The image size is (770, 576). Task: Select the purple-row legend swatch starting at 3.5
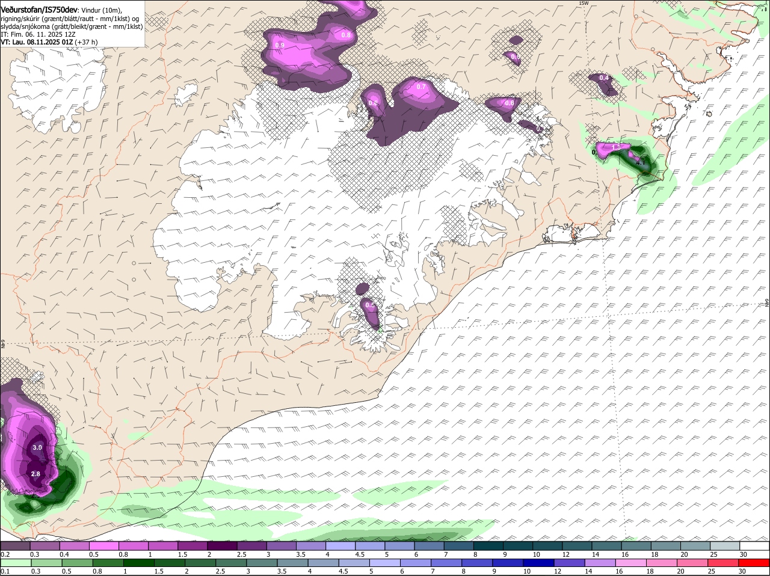tap(310, 546)
